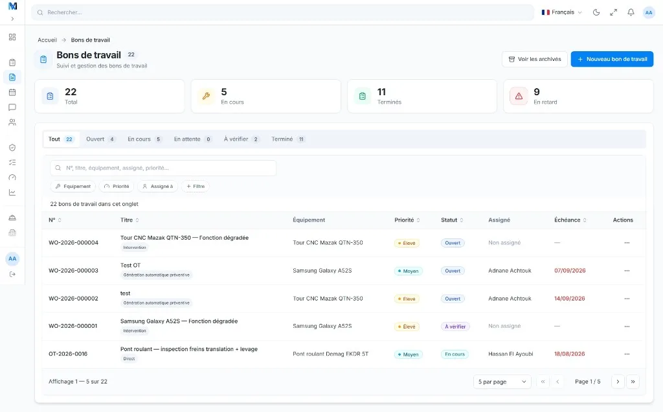
Task: Open the Priorité filter chip
Action: [117, 186]
